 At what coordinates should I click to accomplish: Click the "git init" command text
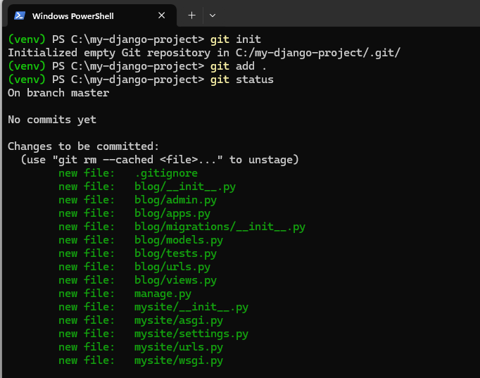[235, 39]
